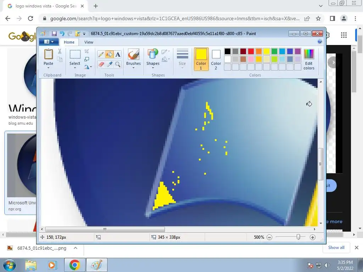Reload the Chrome page
Screen dimensions: 363x272
[30, 18]
